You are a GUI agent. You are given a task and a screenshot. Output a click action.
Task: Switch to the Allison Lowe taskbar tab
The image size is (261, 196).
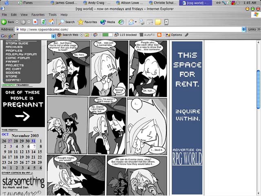click(x=130, y=3)
